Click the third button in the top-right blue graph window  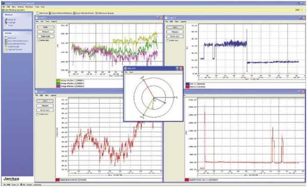175,36
